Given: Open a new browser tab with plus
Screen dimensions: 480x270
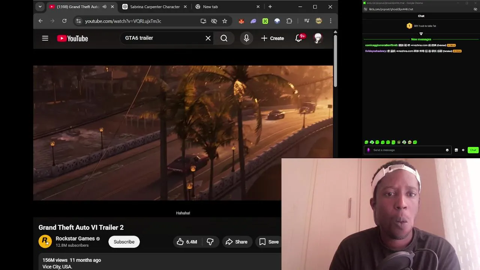Looking at the screenshot, I should tap(270, 7).
